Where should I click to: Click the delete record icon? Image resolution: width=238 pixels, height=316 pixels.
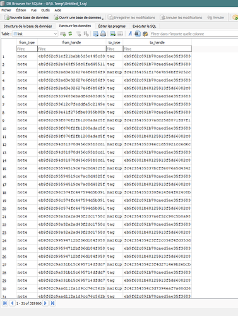pyautogui.click(x=120, y=33)
